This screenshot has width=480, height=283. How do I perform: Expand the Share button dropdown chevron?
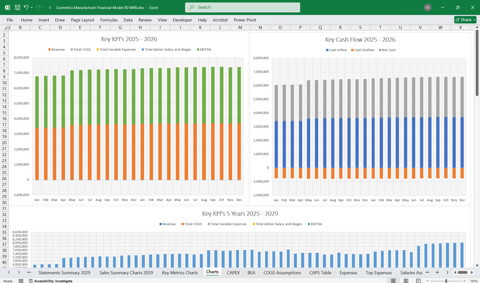pos(474,20)
